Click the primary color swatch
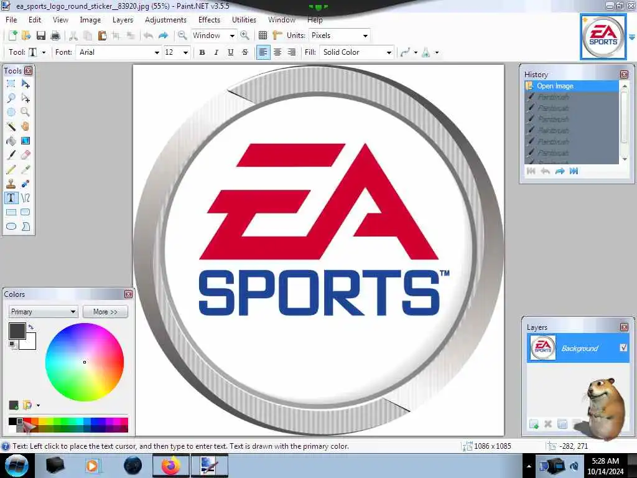Screen dimensions: 637x478 pos(16,330)
